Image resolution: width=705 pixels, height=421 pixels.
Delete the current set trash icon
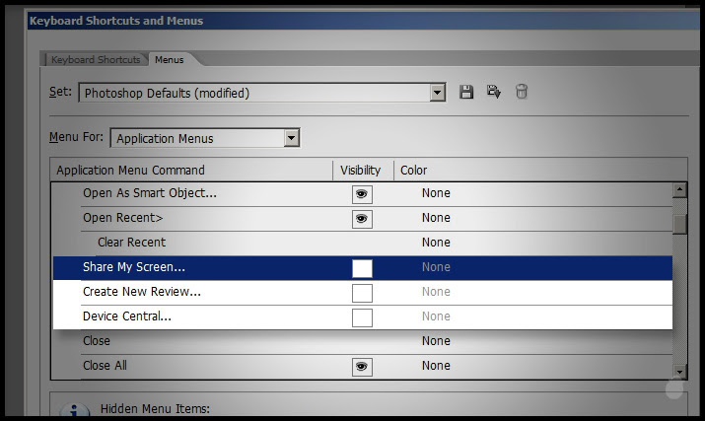521,92
